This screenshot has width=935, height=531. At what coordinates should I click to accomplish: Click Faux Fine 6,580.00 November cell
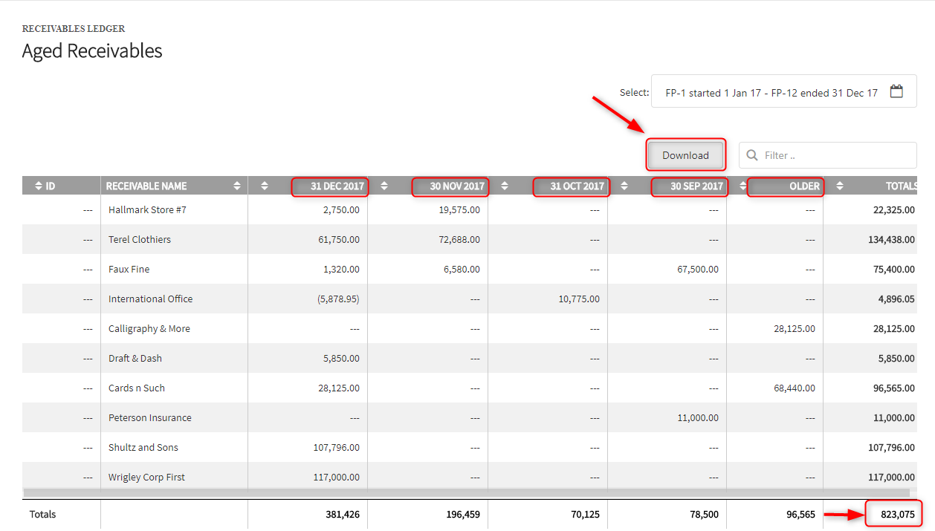462,269
